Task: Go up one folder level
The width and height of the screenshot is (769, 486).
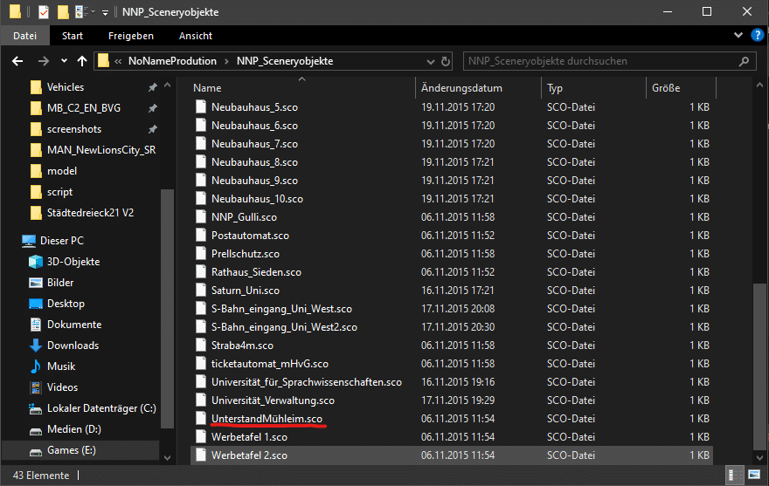Action: [82, 61]
